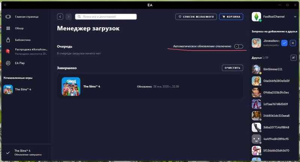
Task: Click avatar of 3d6a107714bf8848
Action: [x=256, y=127]
